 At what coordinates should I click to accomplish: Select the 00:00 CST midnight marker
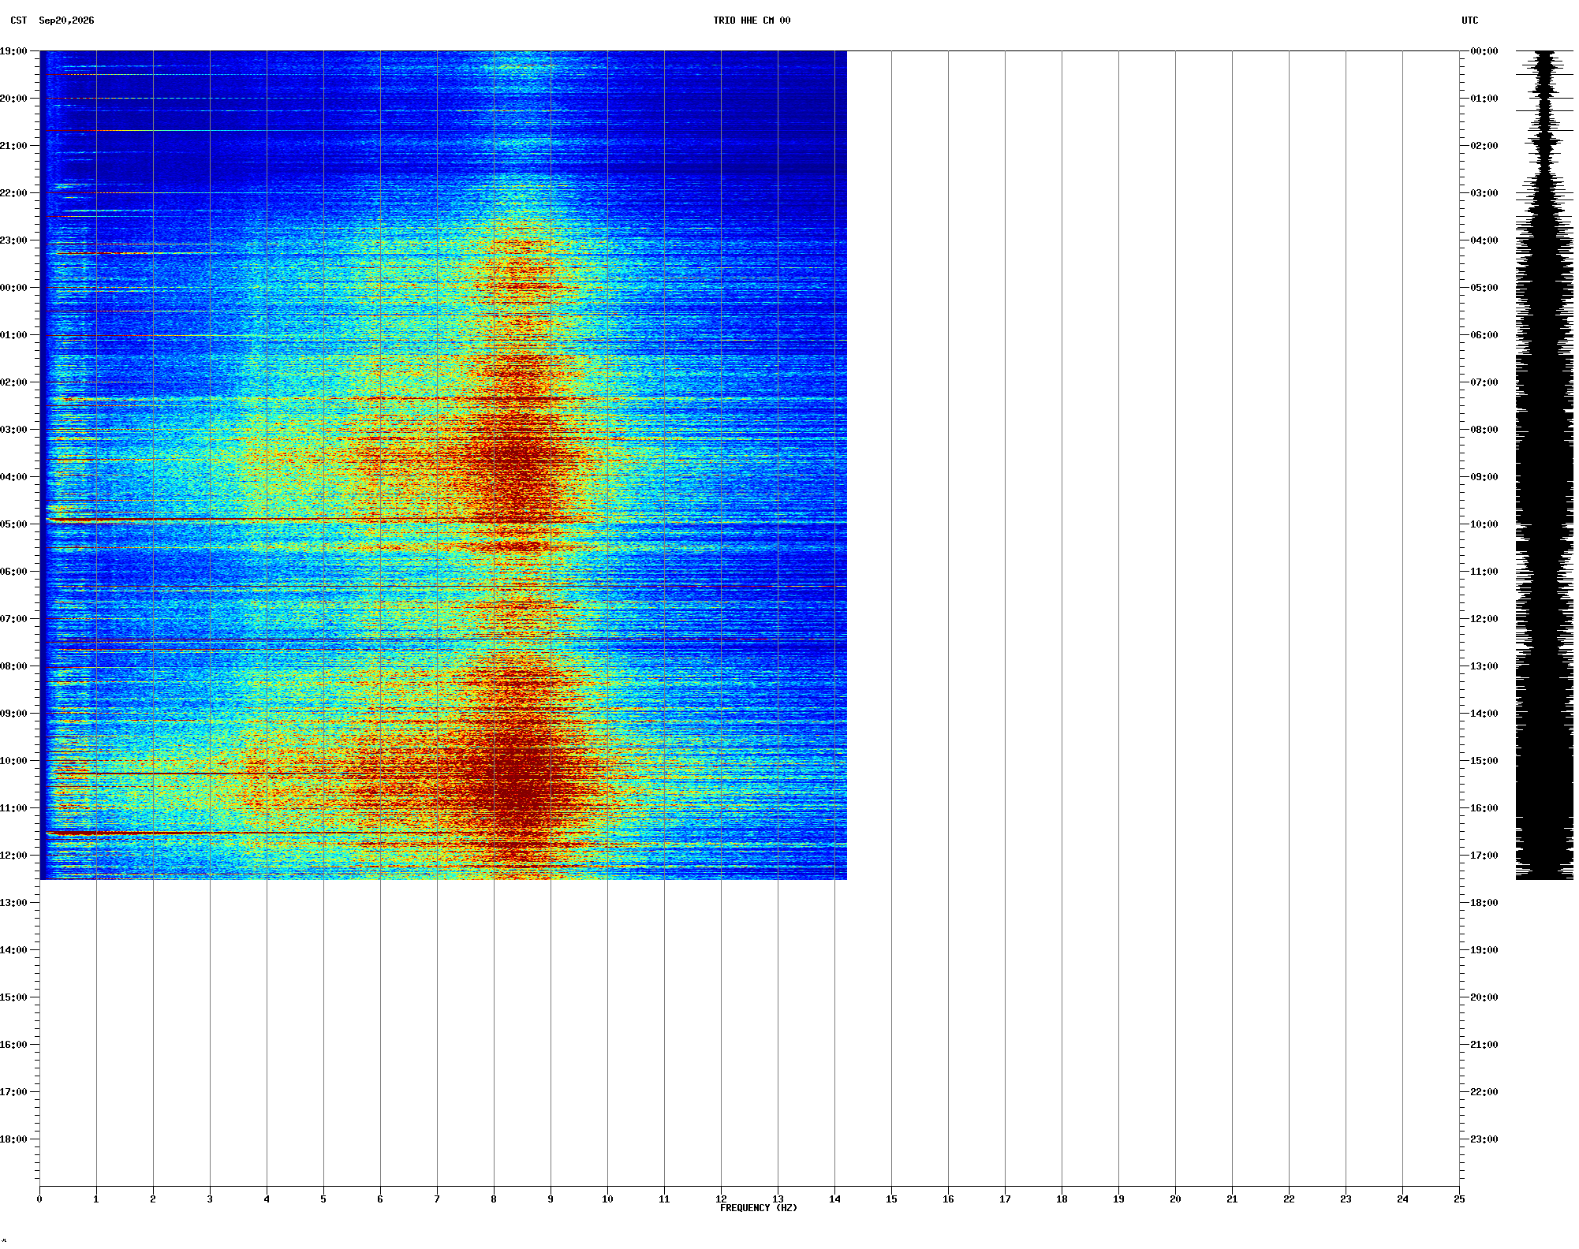coord(14,288)
